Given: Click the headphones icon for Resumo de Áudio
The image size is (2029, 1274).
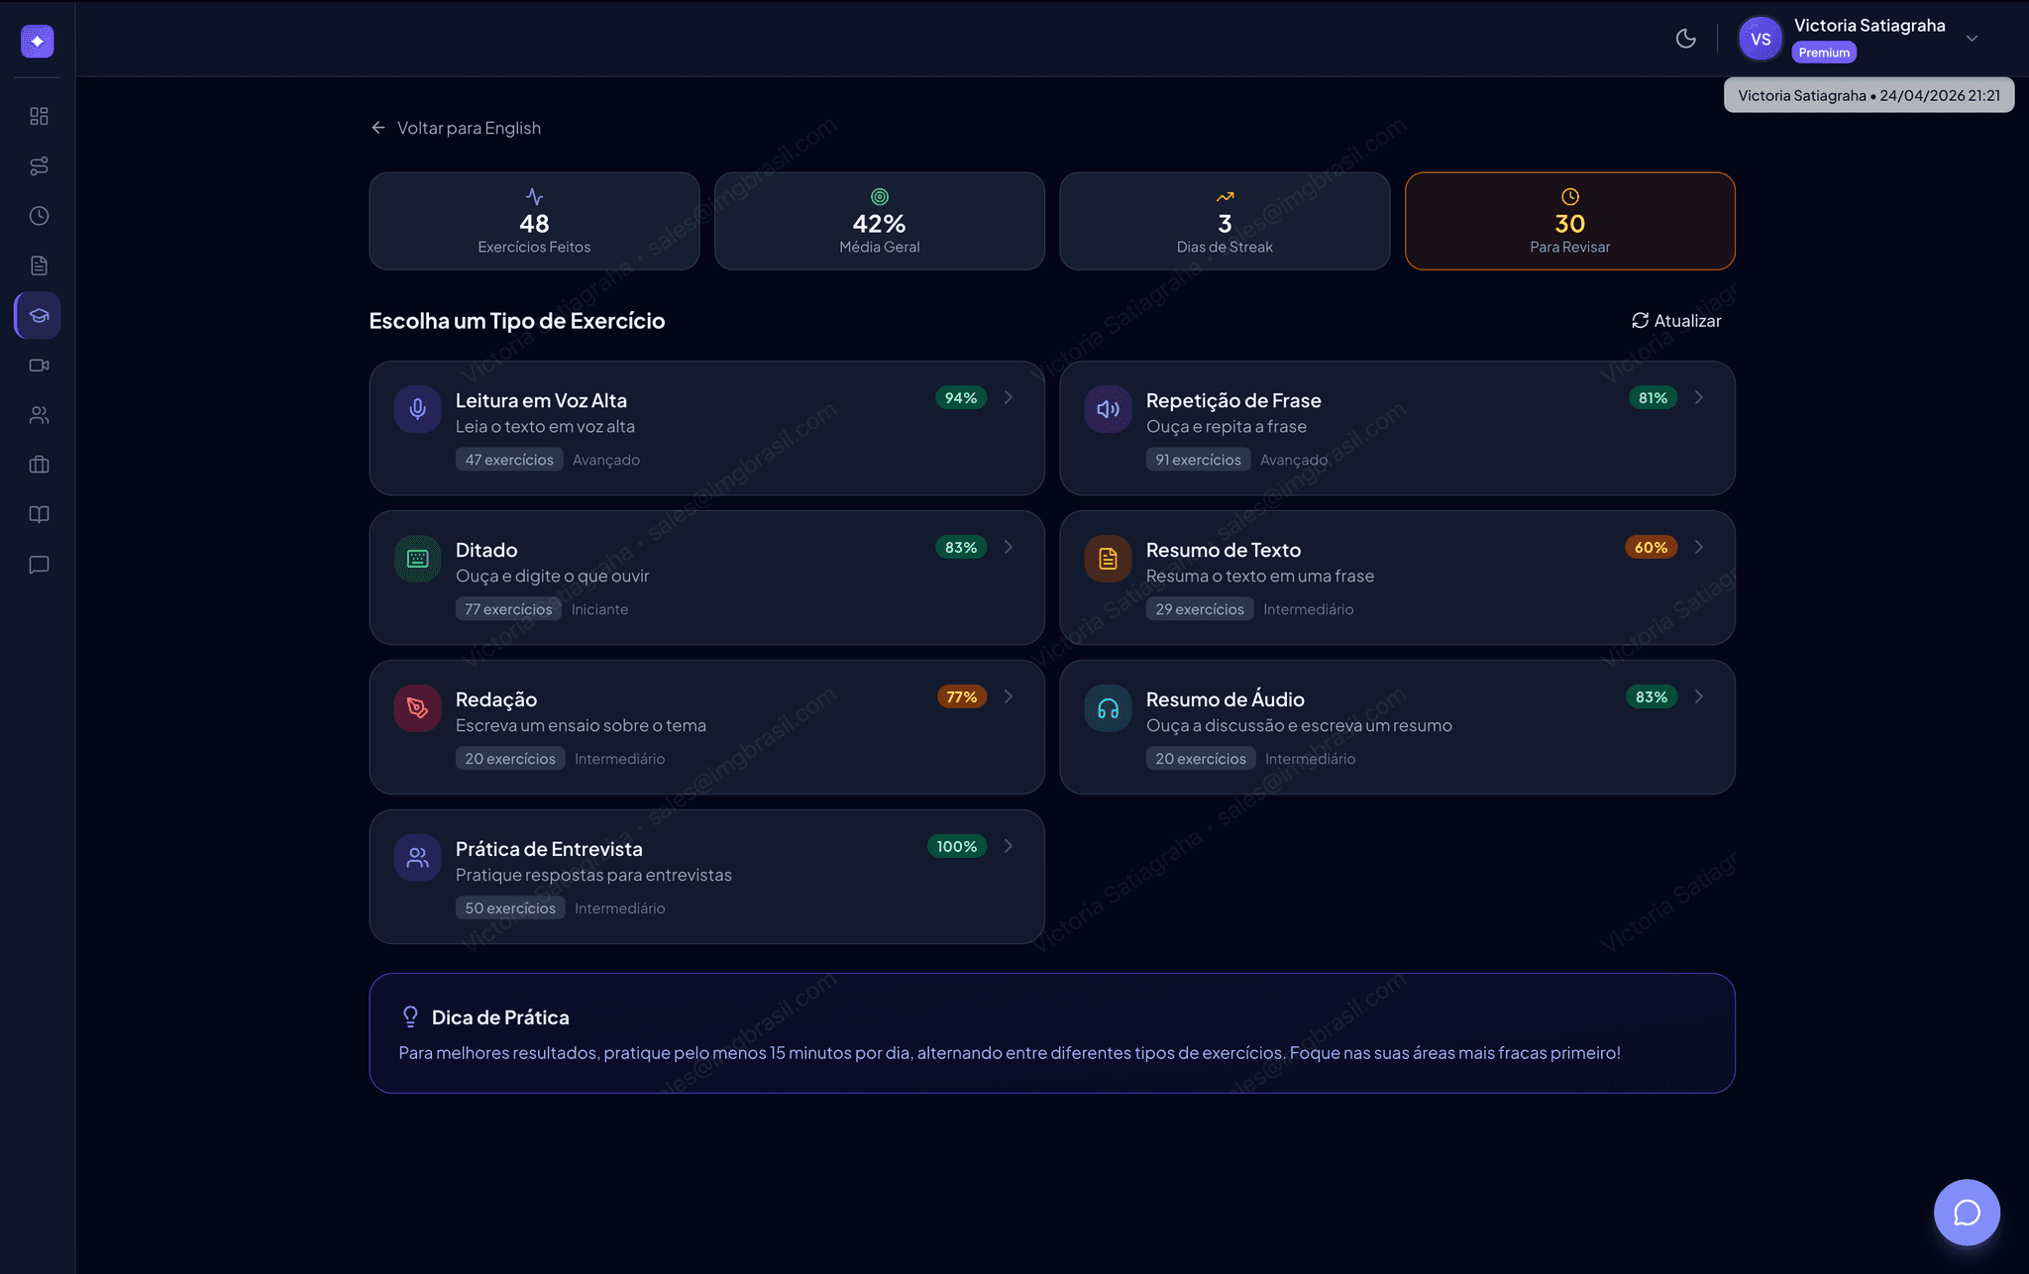Looking at the screenshot, I should point(1108,708).
